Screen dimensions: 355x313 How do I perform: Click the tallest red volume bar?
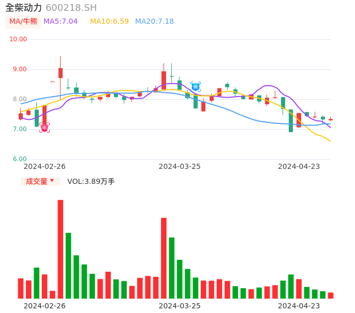pyautogui.click(x=60, y=249)
